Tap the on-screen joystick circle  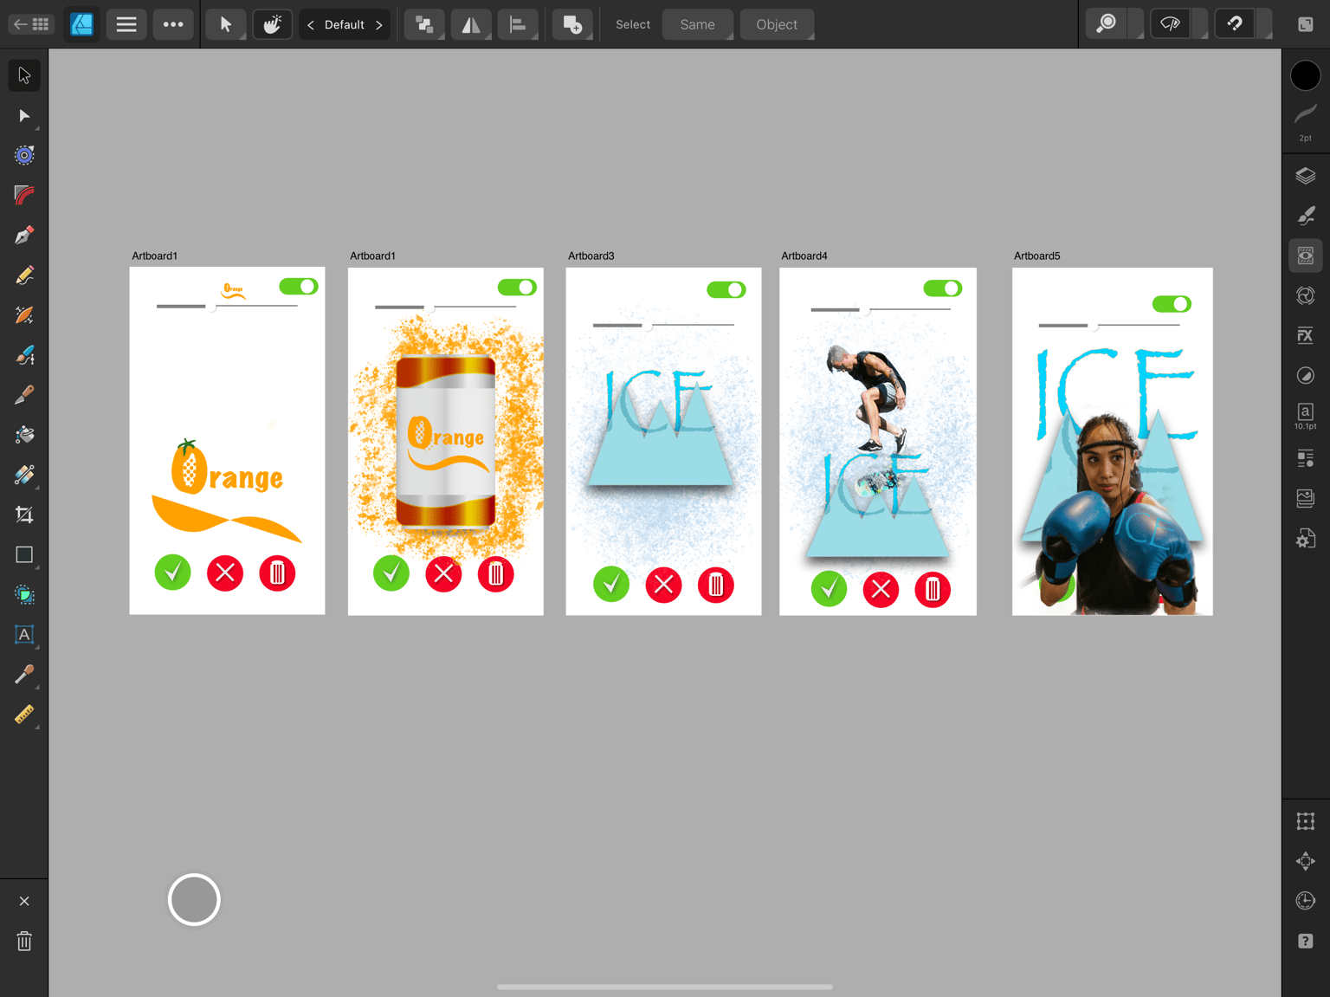click(194, 899)
